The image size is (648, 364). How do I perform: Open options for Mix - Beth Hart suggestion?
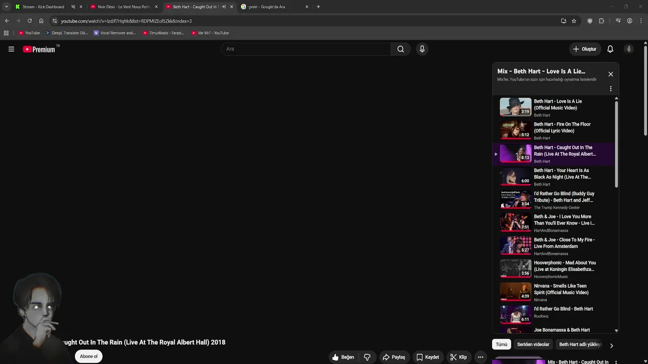tap(616, 362)
